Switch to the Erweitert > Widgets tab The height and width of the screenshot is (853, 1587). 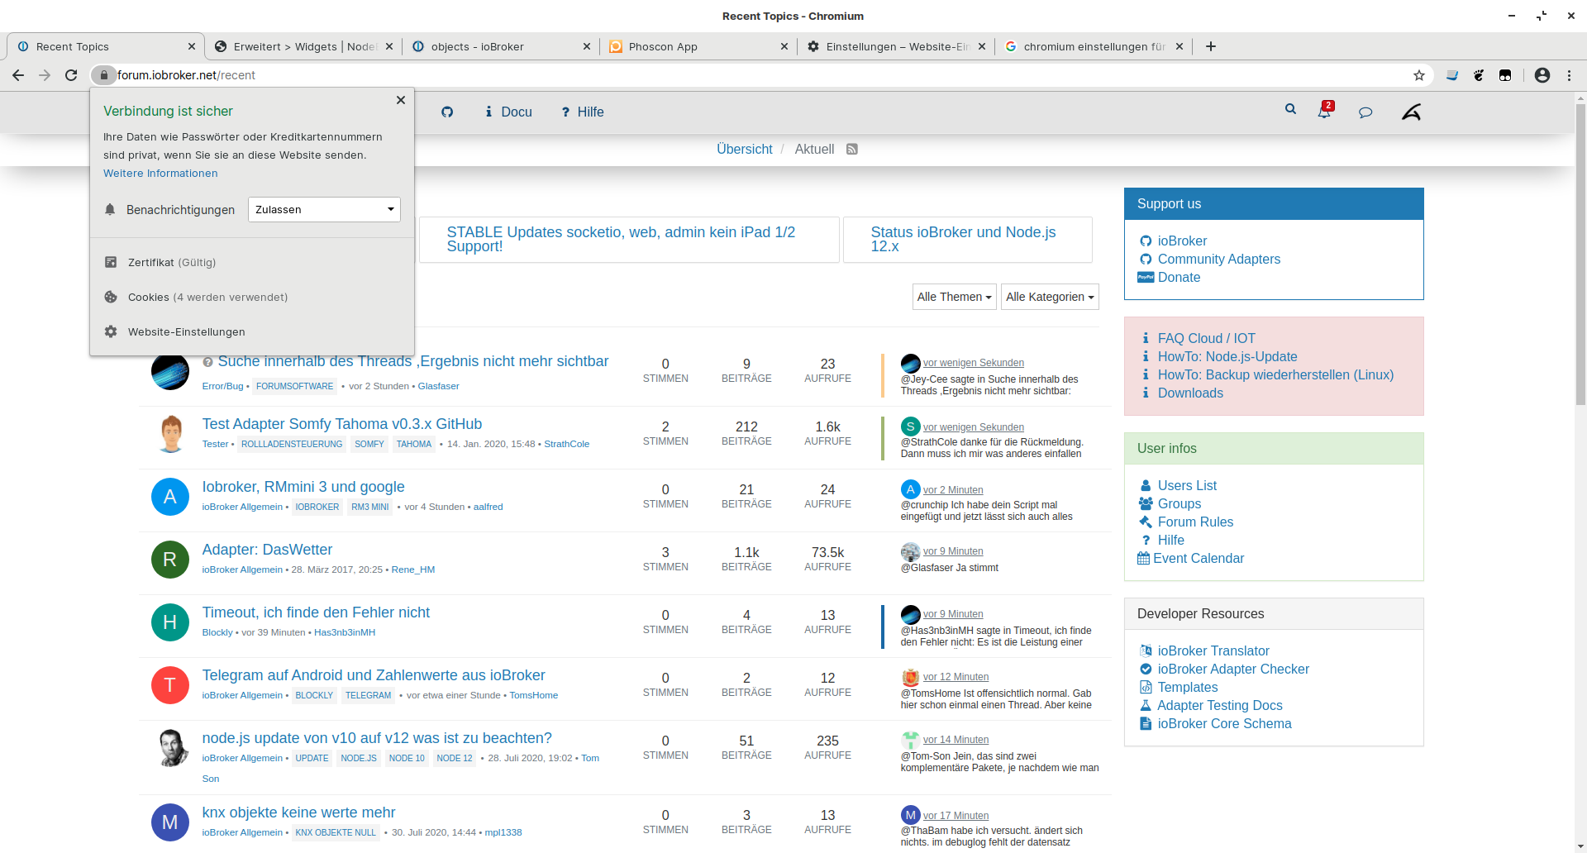303,46
